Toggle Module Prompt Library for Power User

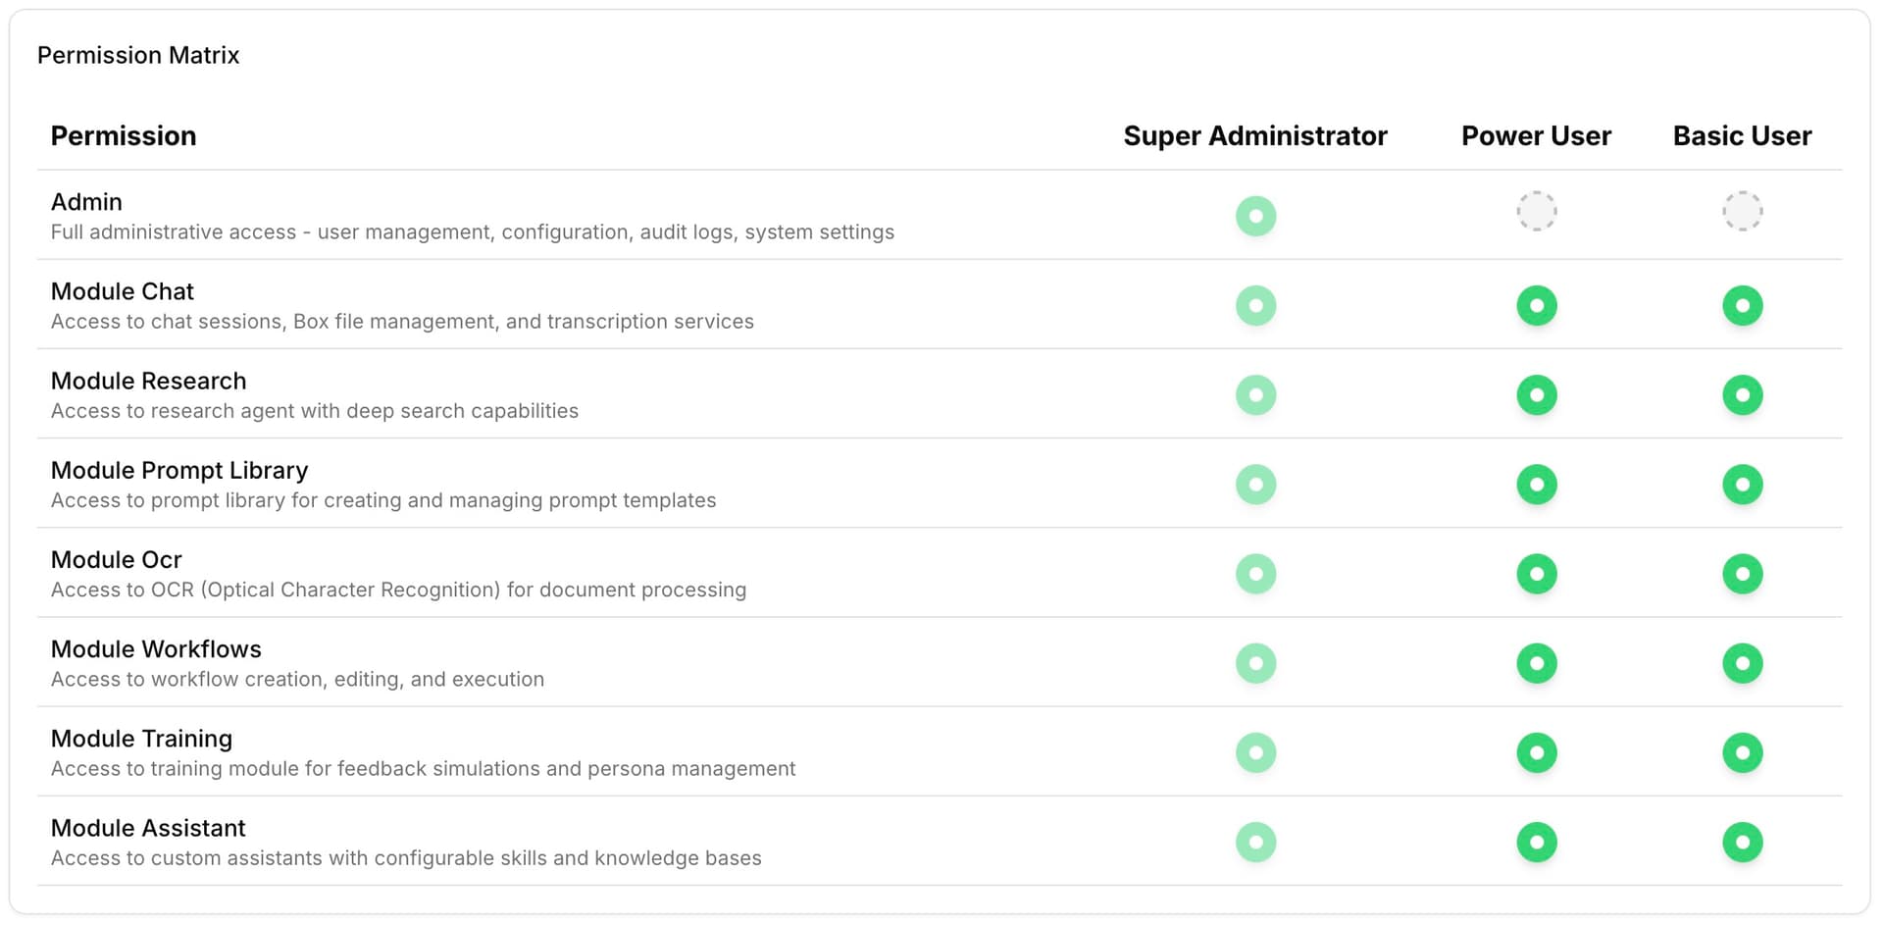[x=1536, y=485]
